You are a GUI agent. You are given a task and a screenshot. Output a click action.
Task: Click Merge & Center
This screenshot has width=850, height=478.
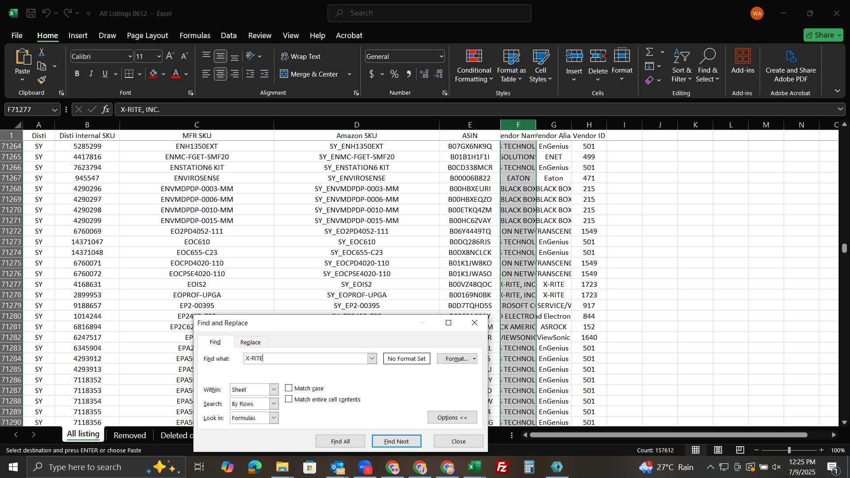coord(309,74)
